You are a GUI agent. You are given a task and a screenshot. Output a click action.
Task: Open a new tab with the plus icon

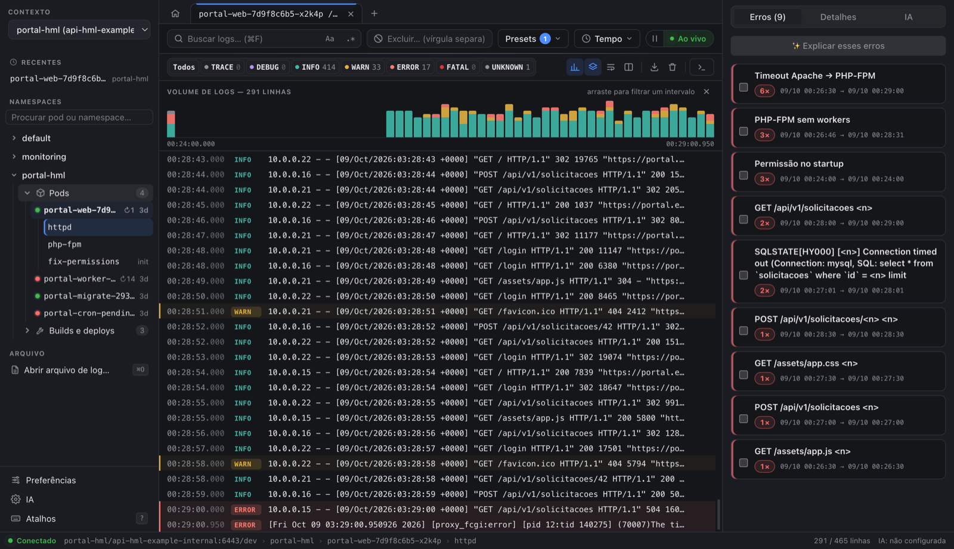click(374, 13)
